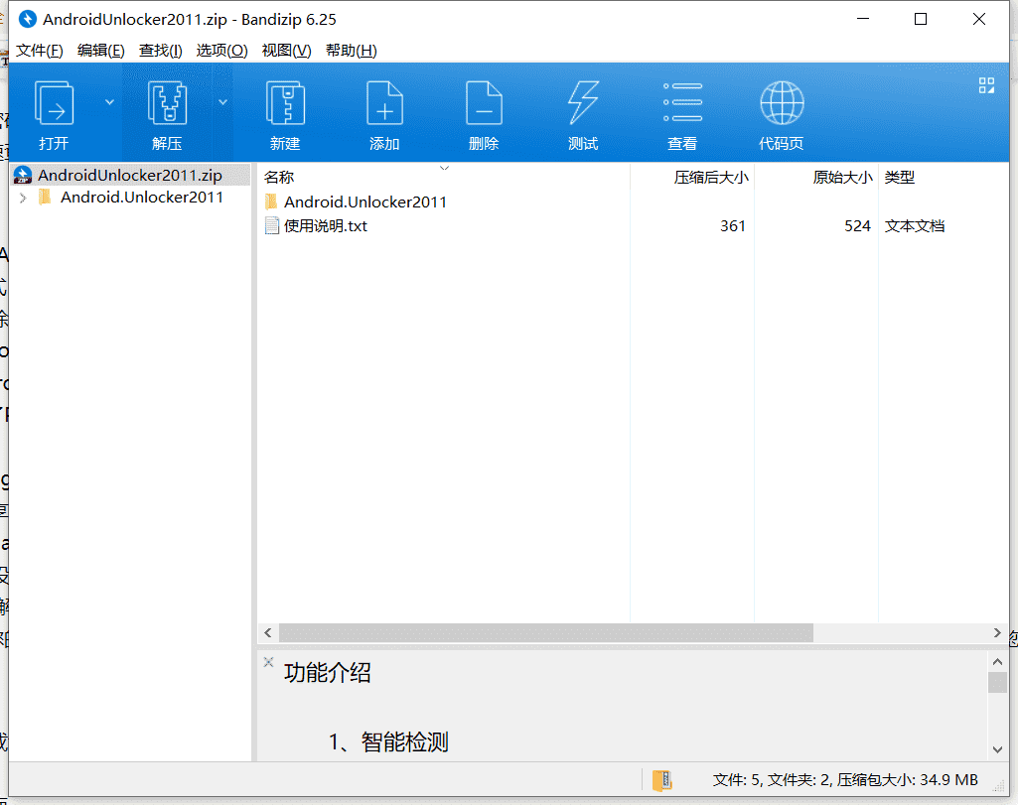Sort by 名称 column header
Viewport: 1018px width, 805px height.
[279, 177]
